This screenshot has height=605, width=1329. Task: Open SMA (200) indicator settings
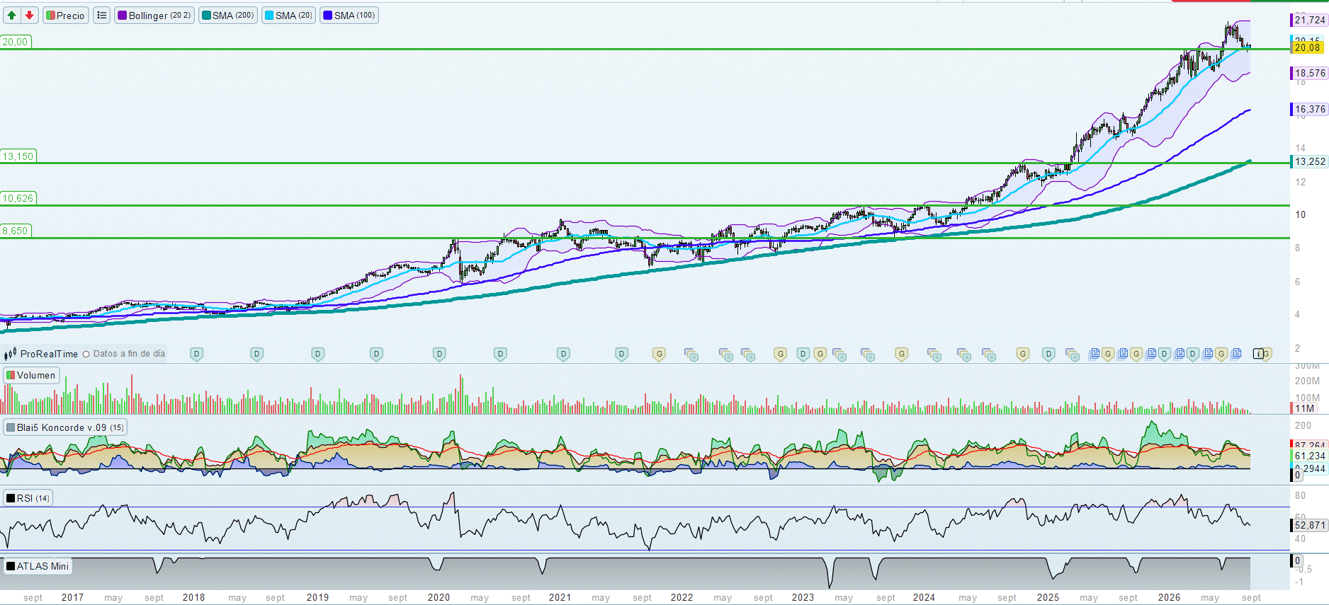[227, 16]
